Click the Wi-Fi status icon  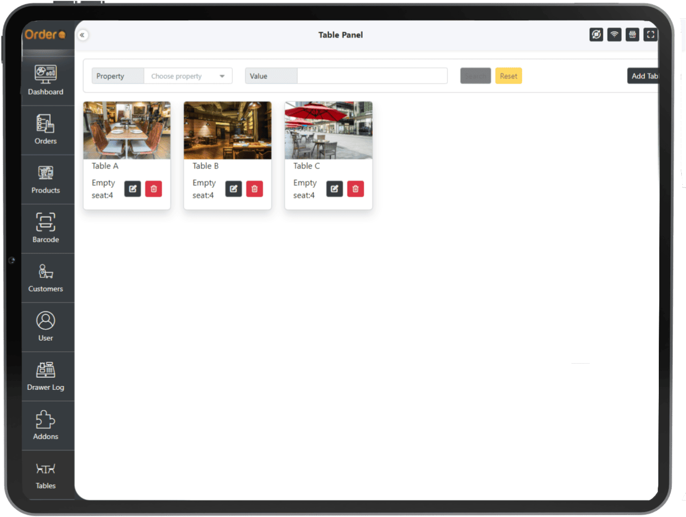614,35
